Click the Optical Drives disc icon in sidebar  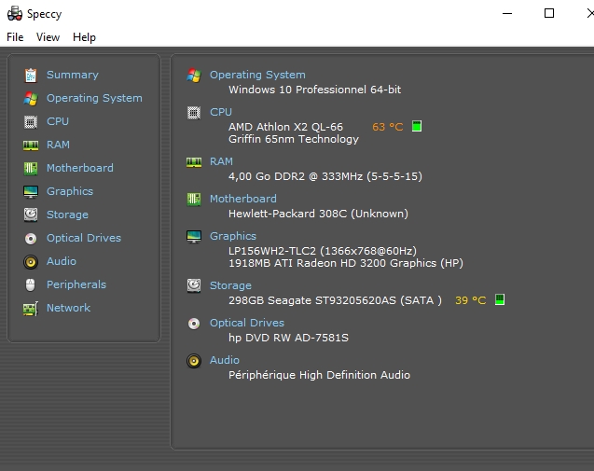pyautogui.click(x=31, y=238)
